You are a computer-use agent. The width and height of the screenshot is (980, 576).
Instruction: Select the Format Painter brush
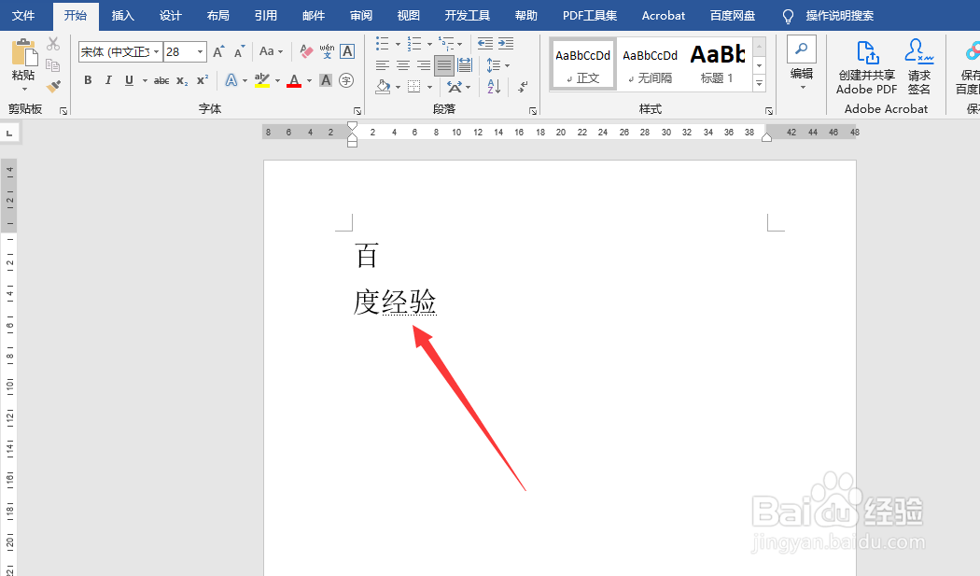point(54,86)
